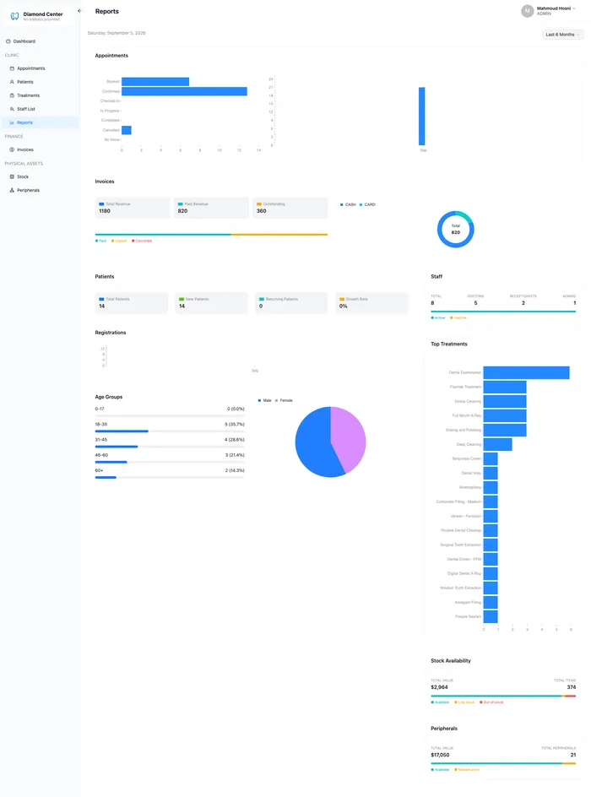
Task: Click the Stock icon in the sidebar
Action: [x=12, y=177]
